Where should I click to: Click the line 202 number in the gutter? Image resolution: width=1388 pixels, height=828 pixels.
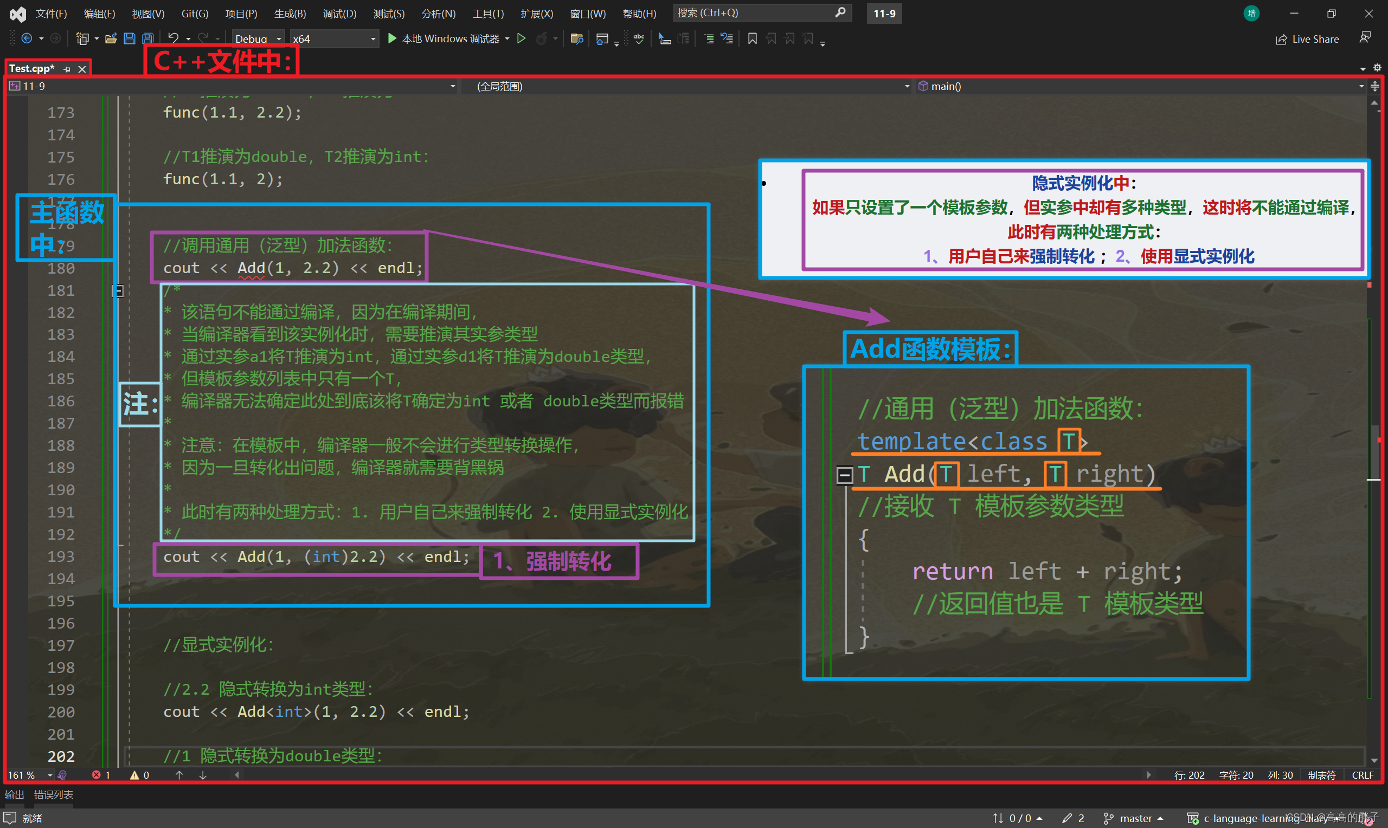point(61,756)
